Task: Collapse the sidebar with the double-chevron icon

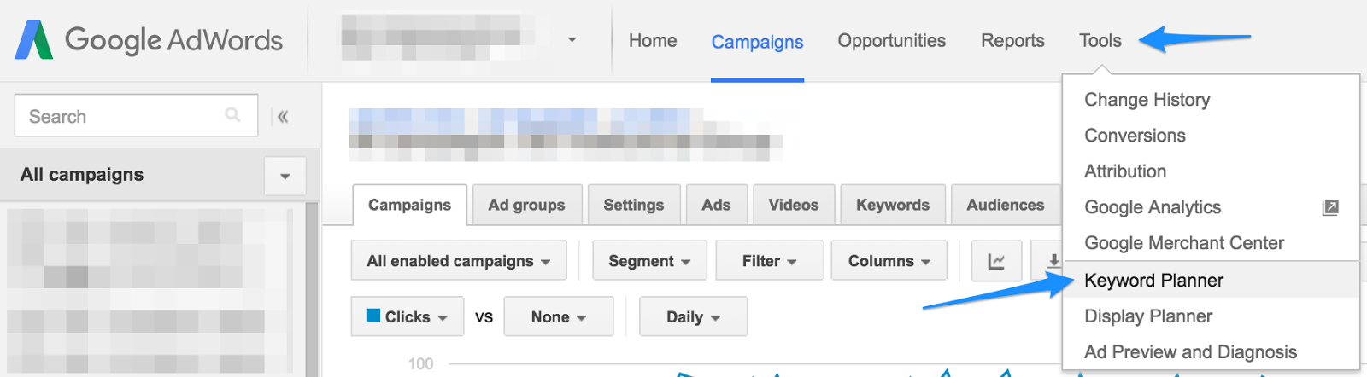Action: coord(283,117)
